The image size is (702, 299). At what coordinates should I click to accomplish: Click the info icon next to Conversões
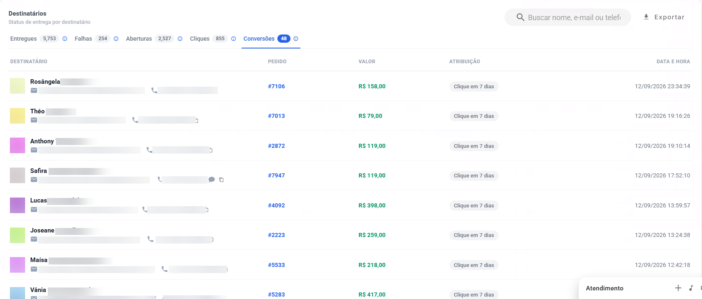[296, 39]
